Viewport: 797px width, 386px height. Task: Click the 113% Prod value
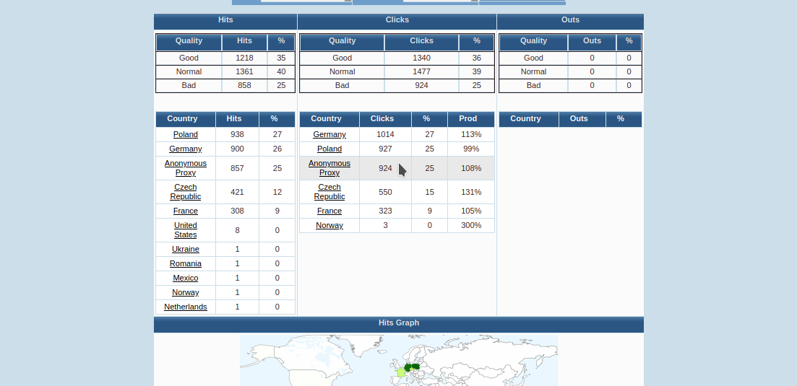[x=470, y=134]
